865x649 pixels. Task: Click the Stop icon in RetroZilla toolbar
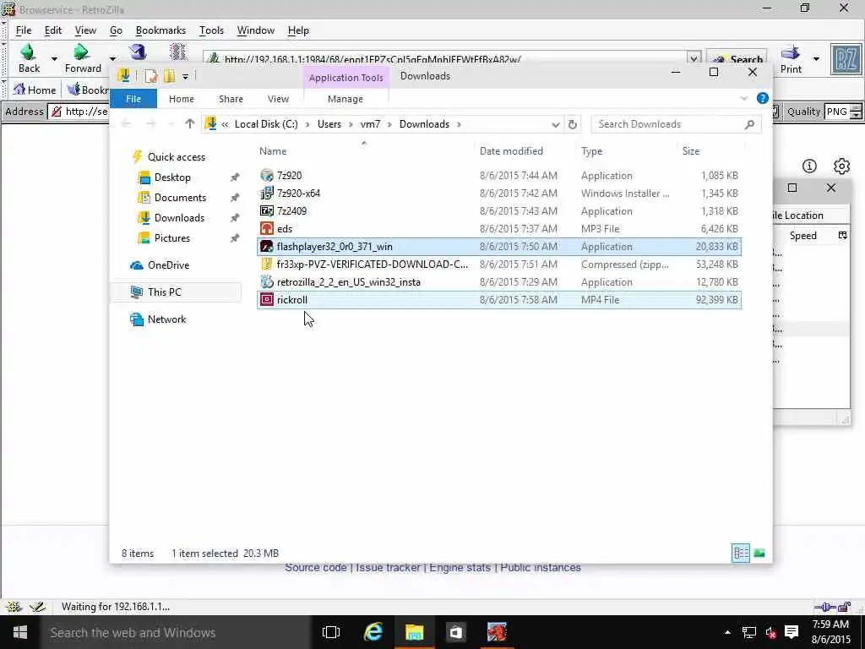(177, 52)
